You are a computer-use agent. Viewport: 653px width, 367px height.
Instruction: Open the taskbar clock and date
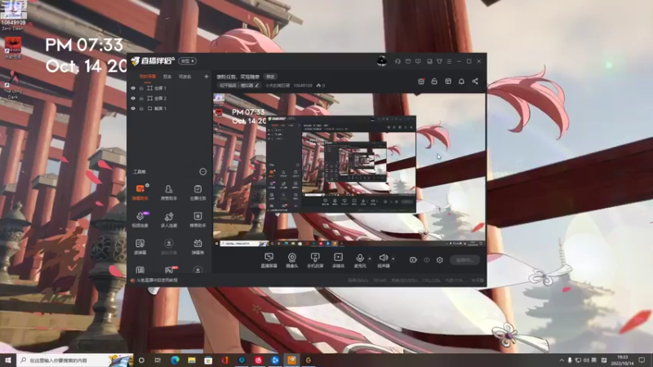tap(622, 360)
